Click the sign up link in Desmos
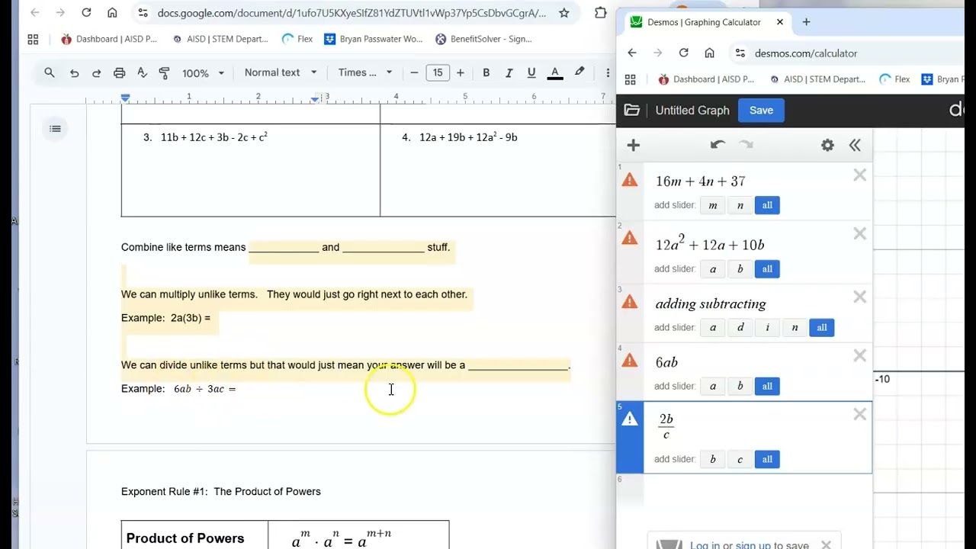The height and width of the screenshot is (549, 976). pos(753,545)
